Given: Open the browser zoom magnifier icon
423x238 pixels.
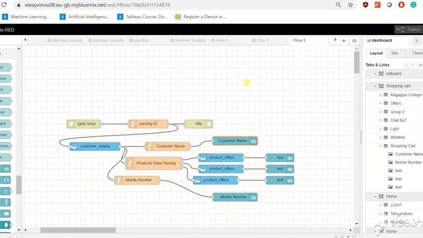Looking at the screenshot, I should point(338,5).
